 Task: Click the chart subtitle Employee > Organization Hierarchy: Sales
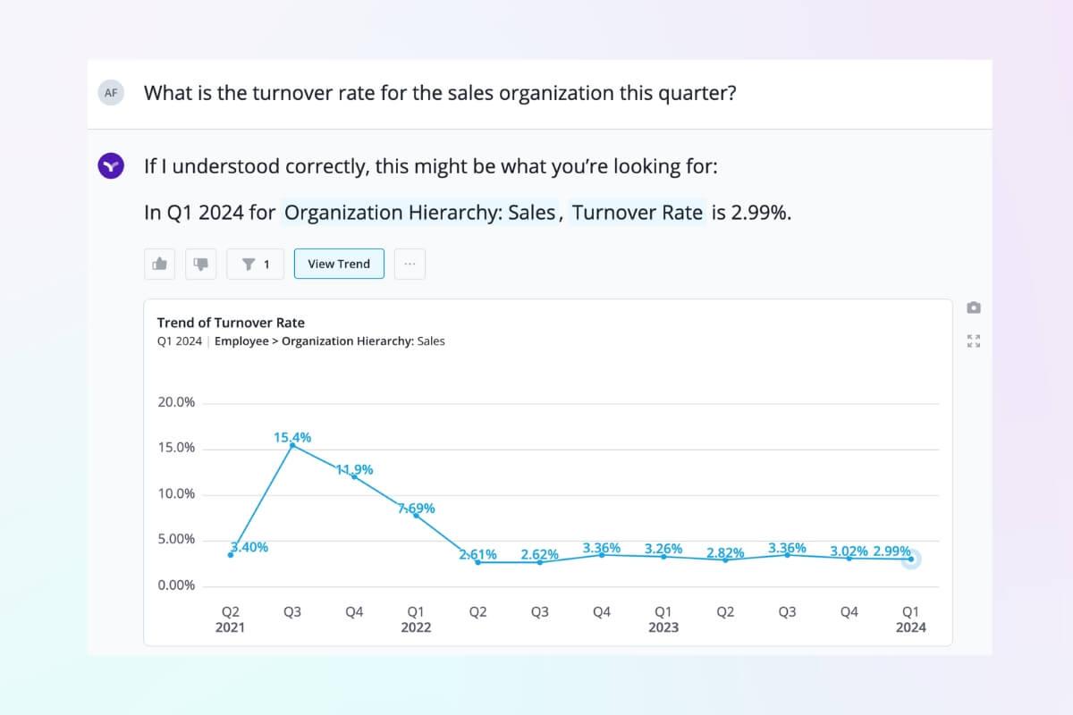point(329,341)
